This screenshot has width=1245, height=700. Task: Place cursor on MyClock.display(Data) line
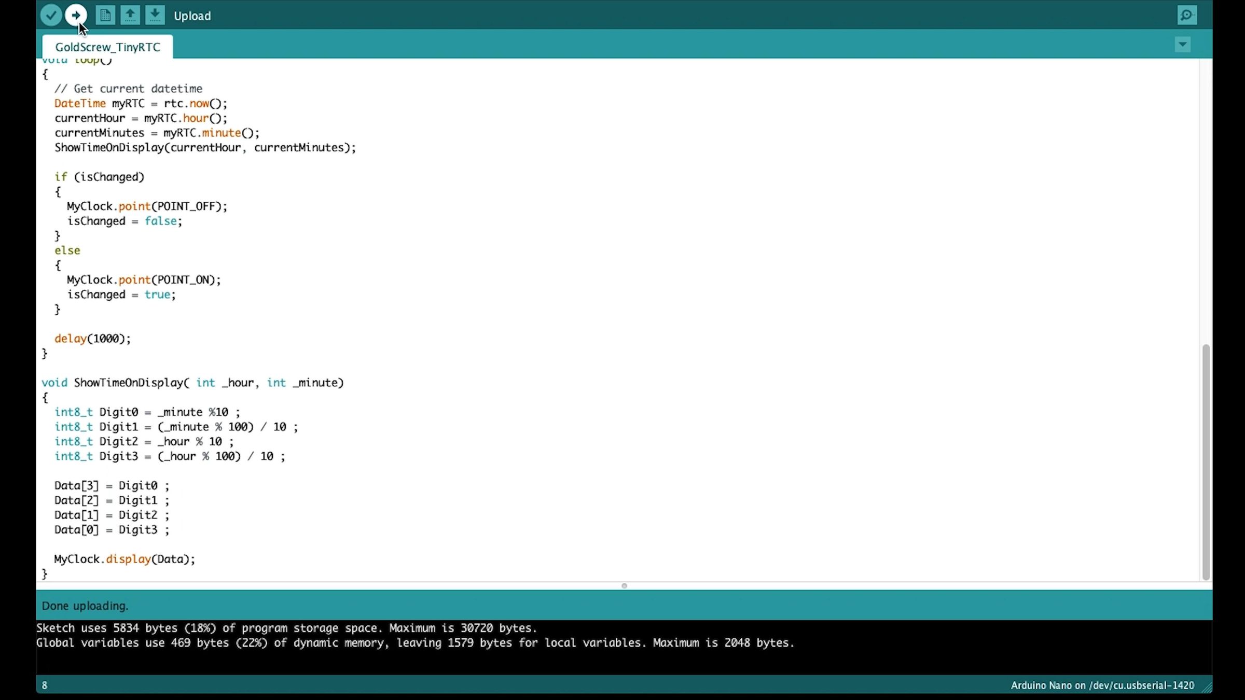click(x=125, y=559)
